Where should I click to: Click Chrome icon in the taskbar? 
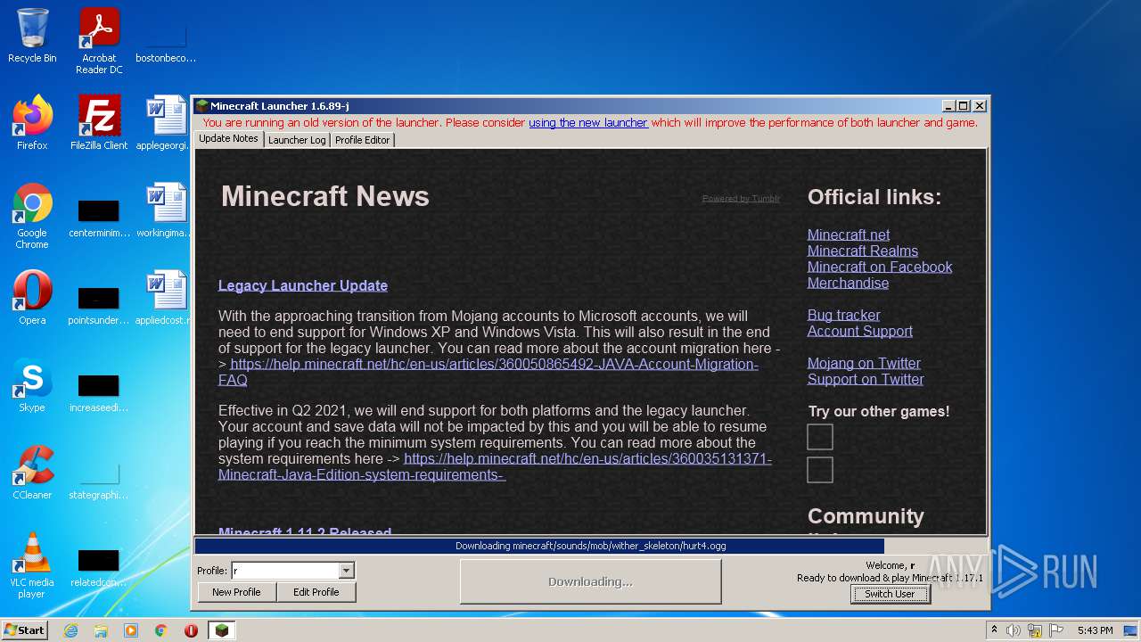click(x=161, y=630)
